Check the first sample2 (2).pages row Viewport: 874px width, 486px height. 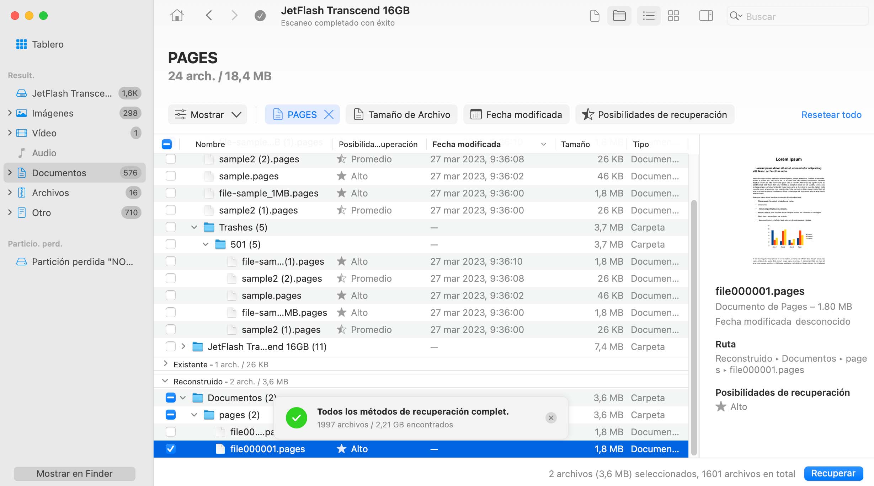pyautogui.click(x=171, y=159)
